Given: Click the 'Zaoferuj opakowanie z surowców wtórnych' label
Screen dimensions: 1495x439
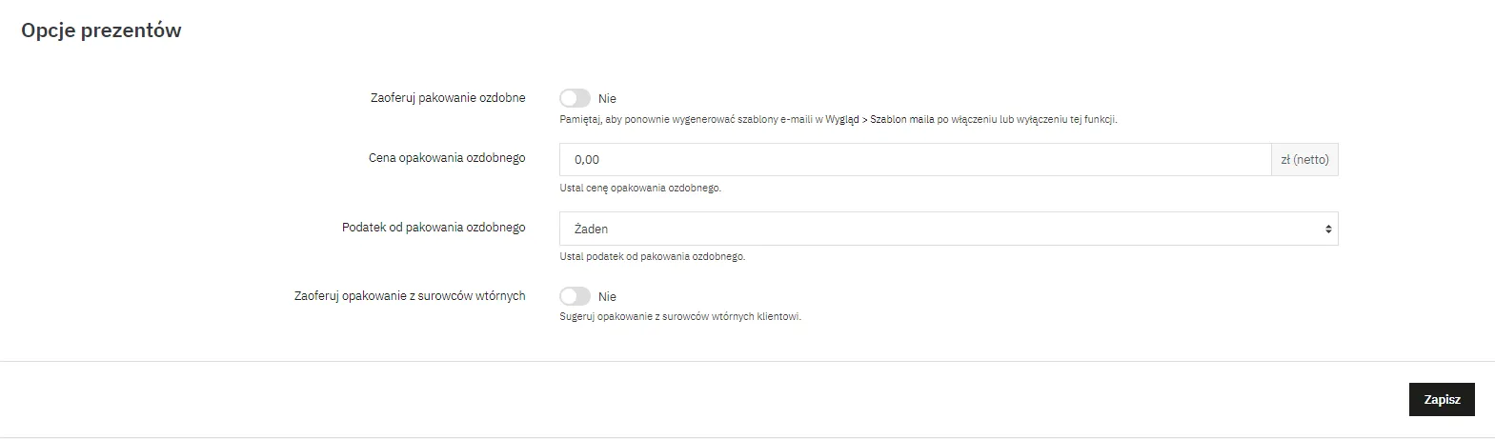Looking at the screenshot, I should (410, 296).
